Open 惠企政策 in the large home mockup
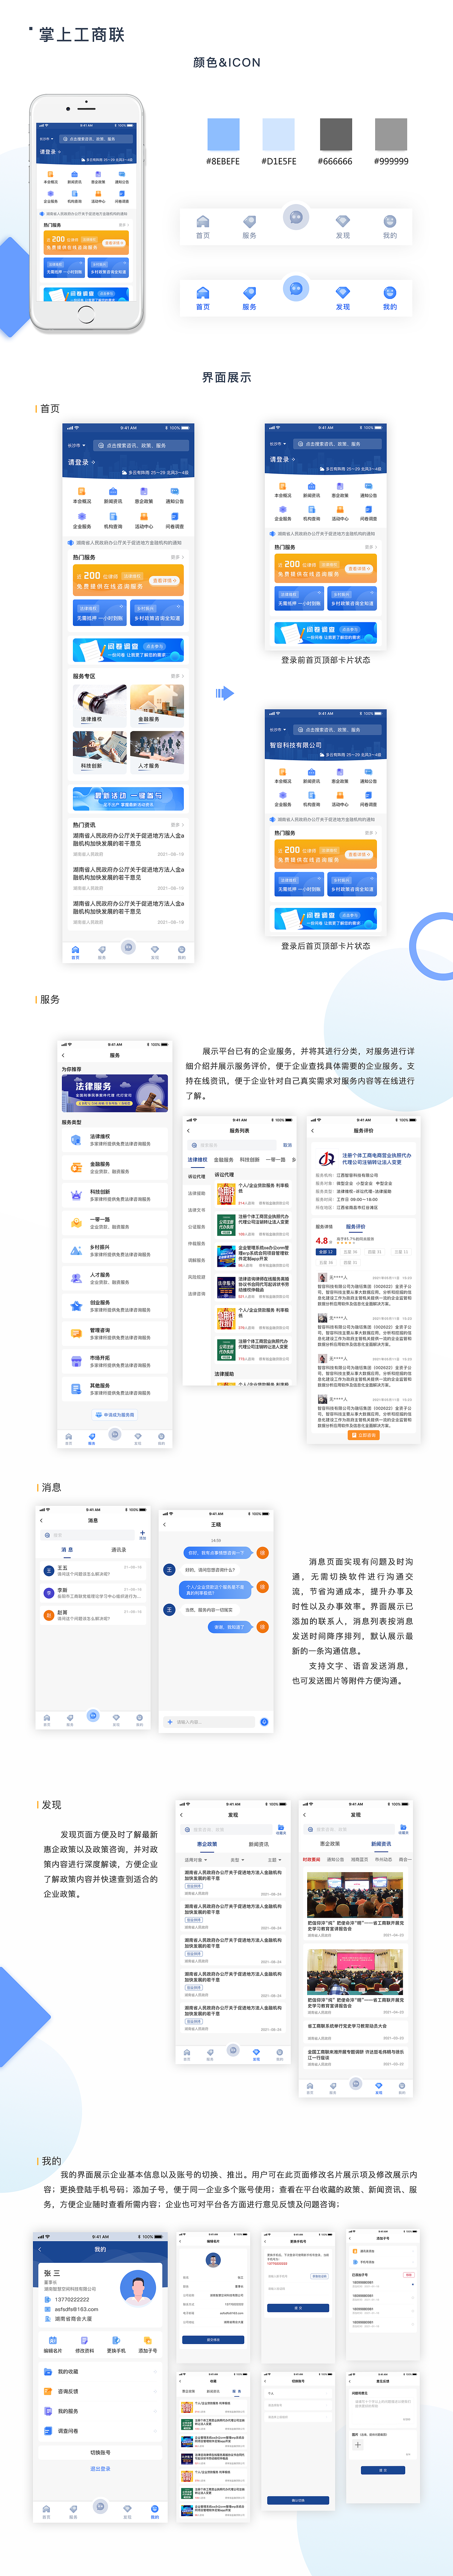The height and width of the screenshot is (2576, 453). 144,495
